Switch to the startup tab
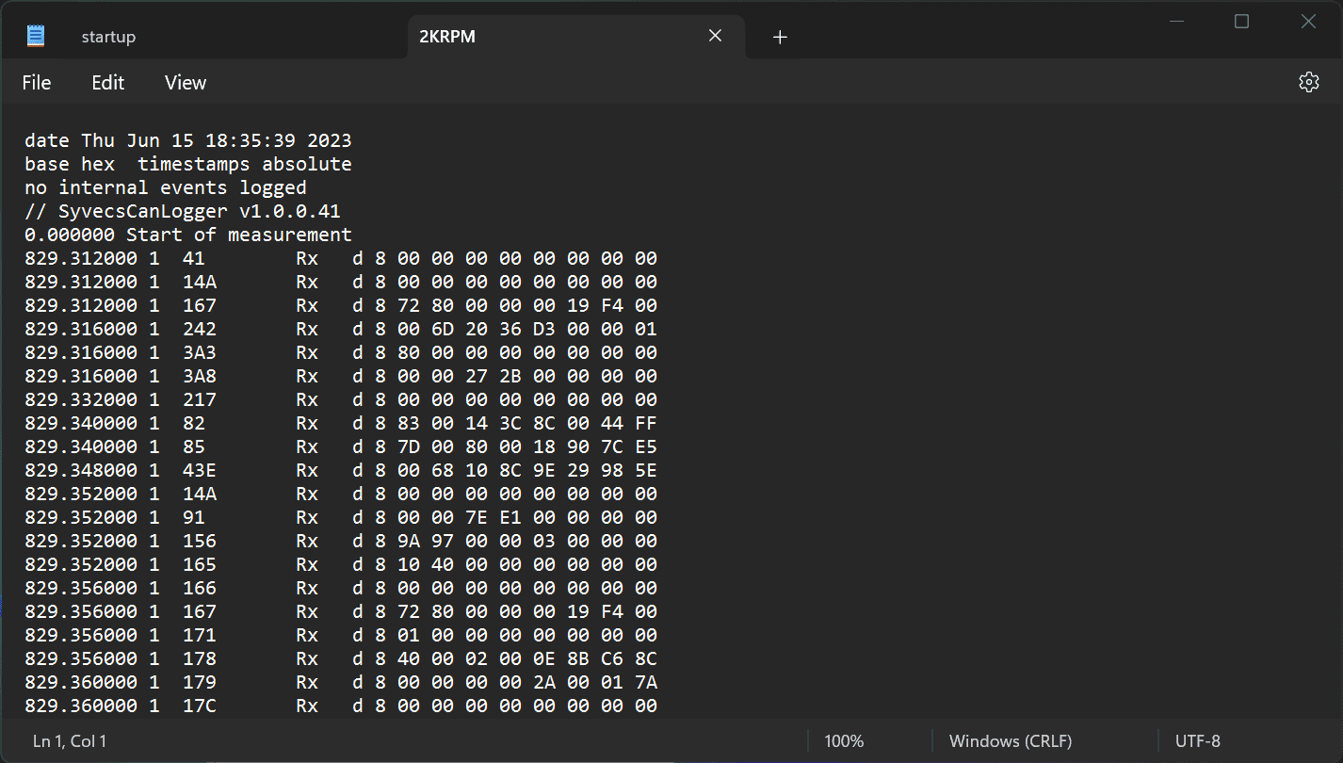The image size is (1343, 763). [x=108, y=37]
